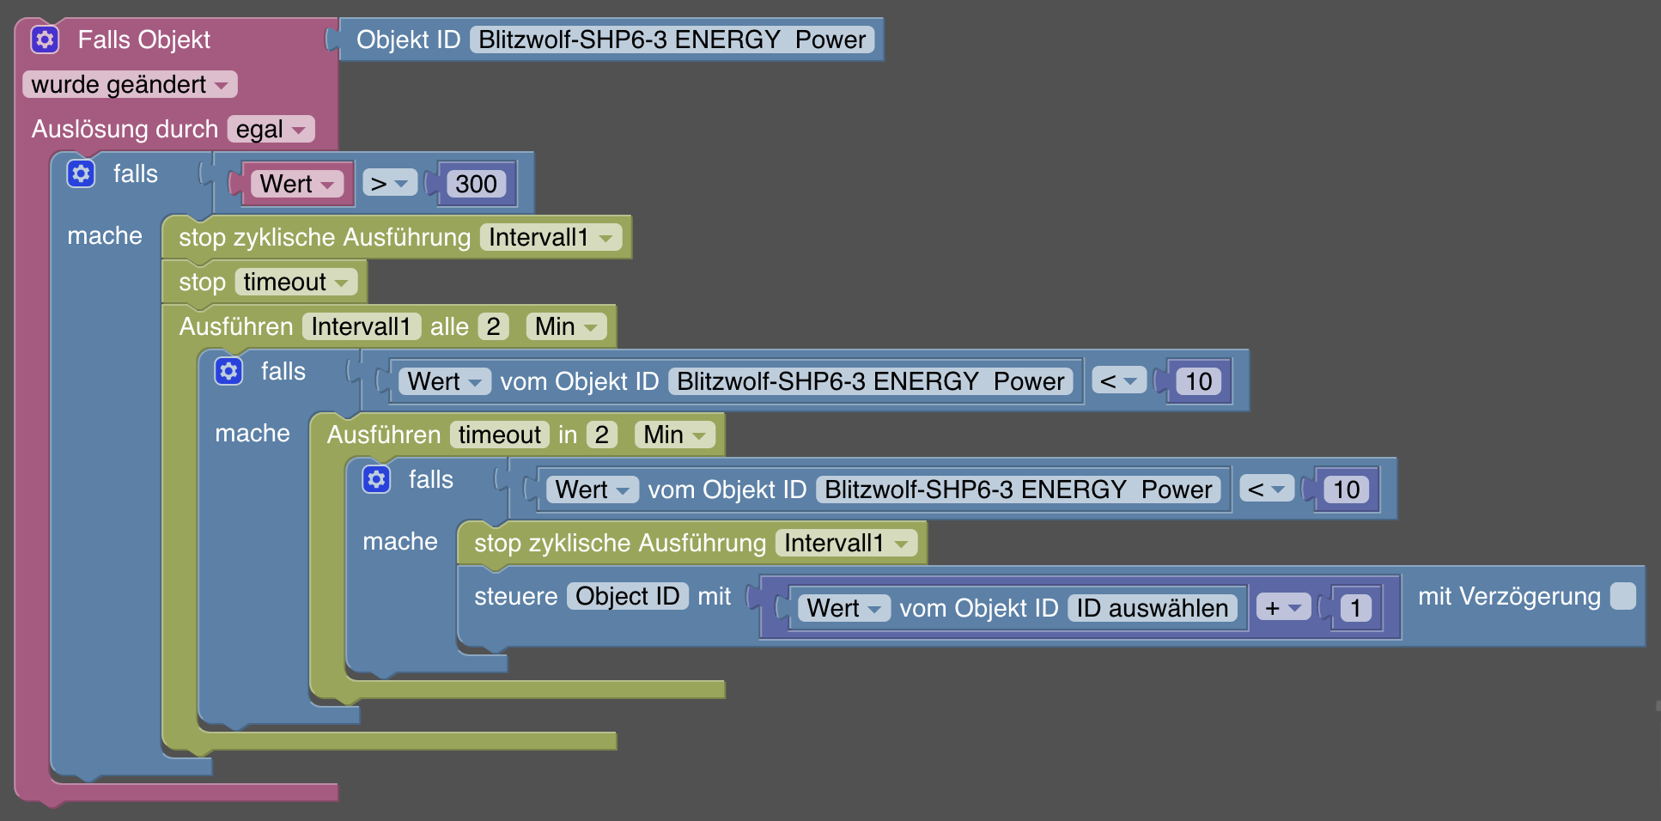Change less-than operator in first Power comparison

point(1119,380)
